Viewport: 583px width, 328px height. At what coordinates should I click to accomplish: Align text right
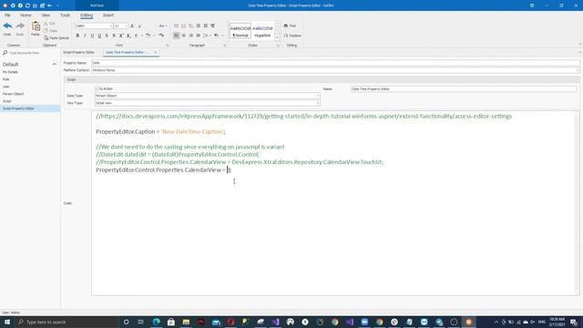(191, 36)
